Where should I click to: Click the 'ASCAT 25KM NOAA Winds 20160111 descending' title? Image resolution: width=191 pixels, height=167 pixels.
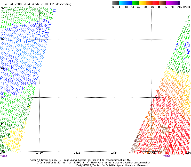(38, 4)
